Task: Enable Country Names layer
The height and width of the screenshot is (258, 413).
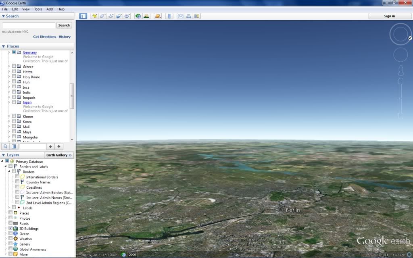Action: (x=17, y=182)
